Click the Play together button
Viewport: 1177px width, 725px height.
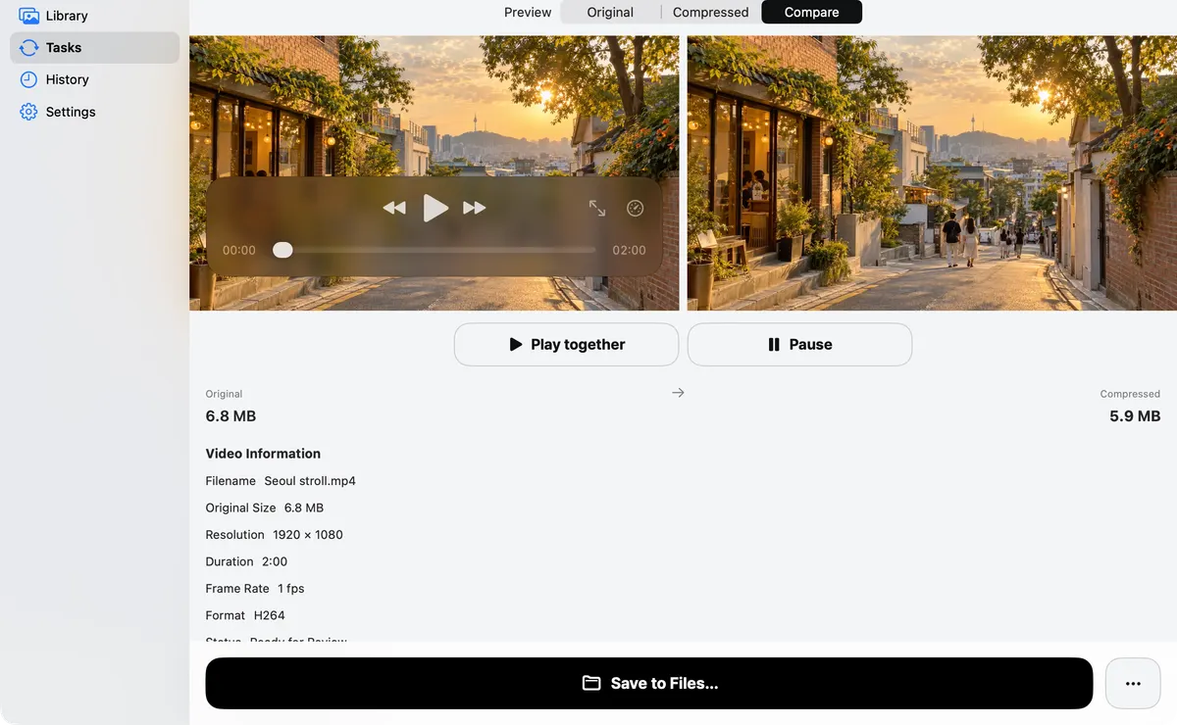566,345
